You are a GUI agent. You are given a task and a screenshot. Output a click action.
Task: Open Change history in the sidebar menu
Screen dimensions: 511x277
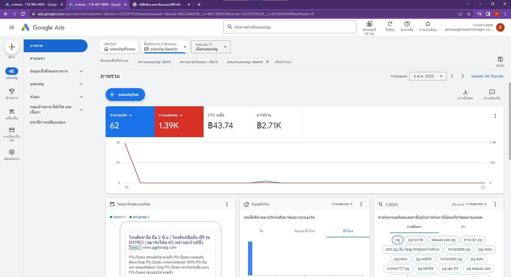[x=48, y=122]
